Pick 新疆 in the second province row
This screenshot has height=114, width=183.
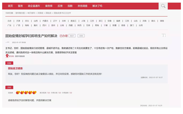[114, 25]
